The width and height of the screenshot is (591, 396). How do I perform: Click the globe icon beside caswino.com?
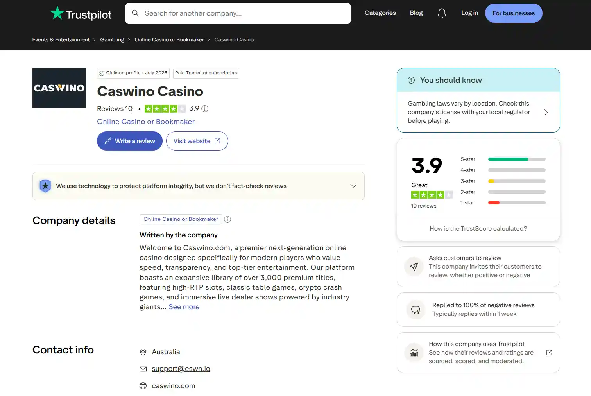tap(143, 386)
